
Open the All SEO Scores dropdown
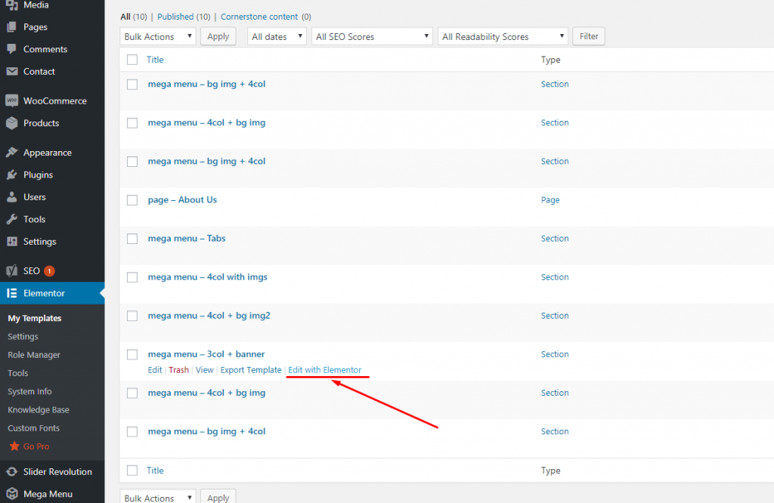tap(372, 36)
